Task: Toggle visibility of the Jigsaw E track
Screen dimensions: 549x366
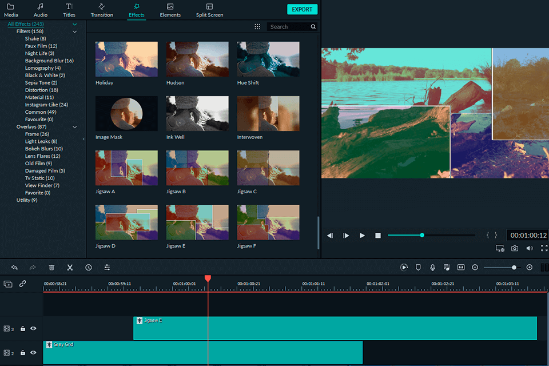Action: point(33,328)
